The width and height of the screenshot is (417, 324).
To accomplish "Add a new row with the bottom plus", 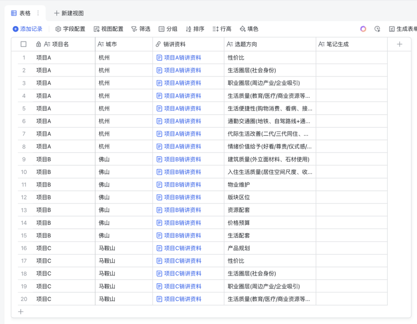I will pyautogui.click(x=21, y=311).
